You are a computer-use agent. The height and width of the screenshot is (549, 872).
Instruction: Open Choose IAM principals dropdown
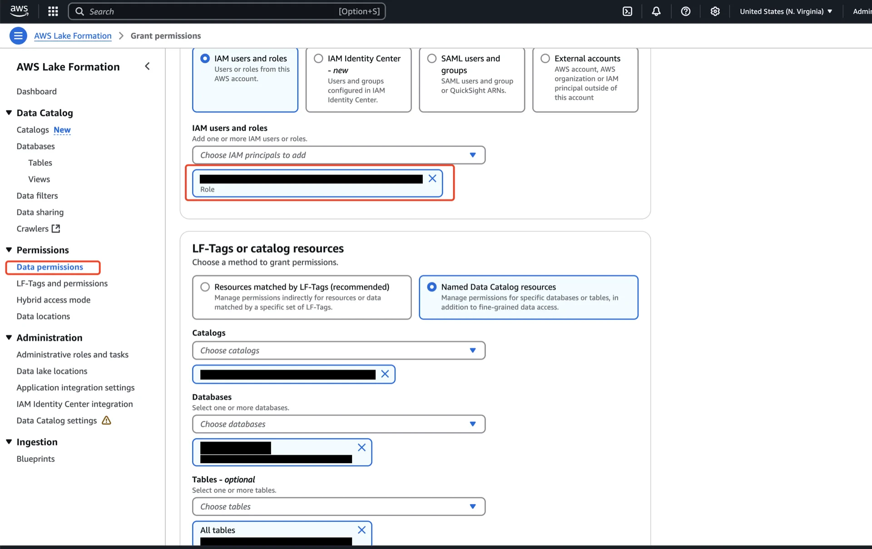tap(339, 155)
